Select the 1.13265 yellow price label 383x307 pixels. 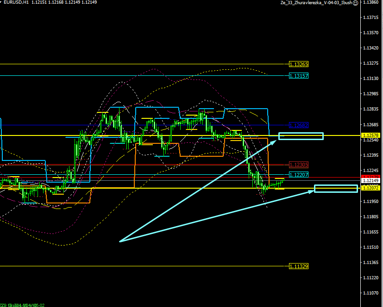coord(298,64)
